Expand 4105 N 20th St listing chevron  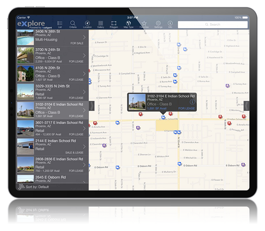click(x=84, y=73)
